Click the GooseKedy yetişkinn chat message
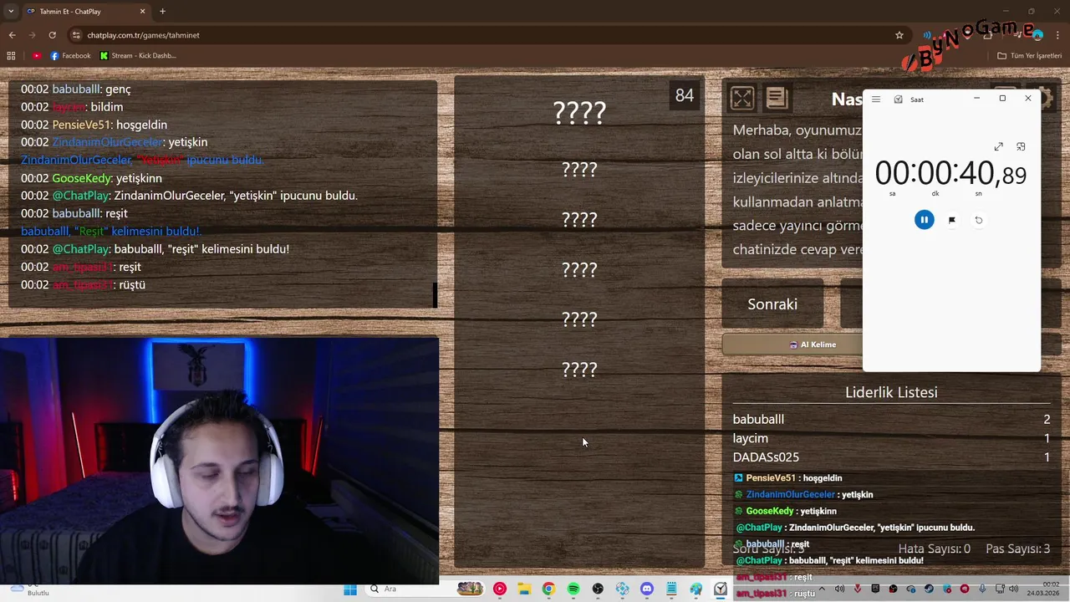 tap(91, 178)
